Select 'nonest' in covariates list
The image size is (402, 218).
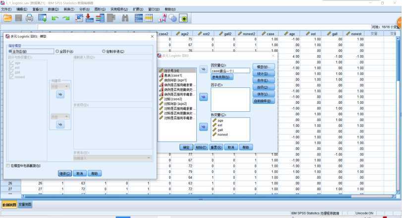(222, 135)
